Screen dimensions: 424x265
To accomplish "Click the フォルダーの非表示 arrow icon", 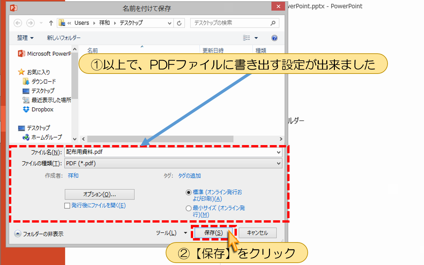I will click(x=18, y=234).
